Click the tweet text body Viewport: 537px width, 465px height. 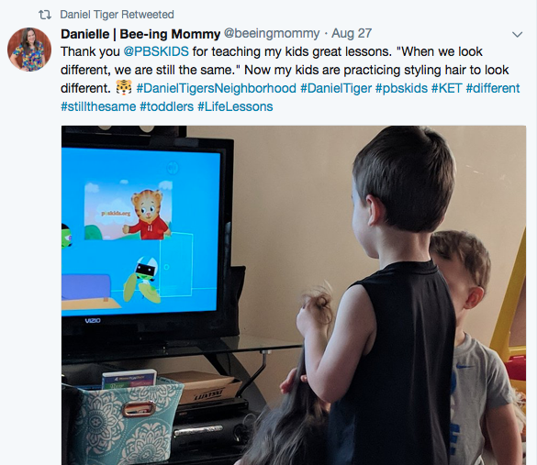tap(290, 79)
